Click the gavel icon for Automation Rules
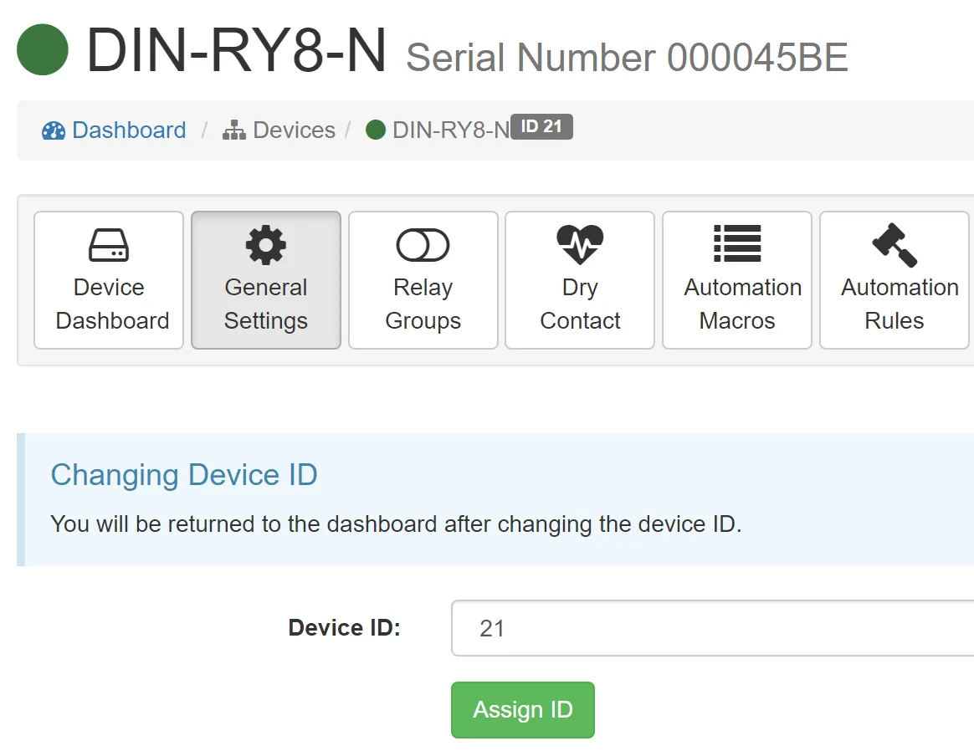Image resolution: width=974 pixels, height=751 pixels. point(894,245)
